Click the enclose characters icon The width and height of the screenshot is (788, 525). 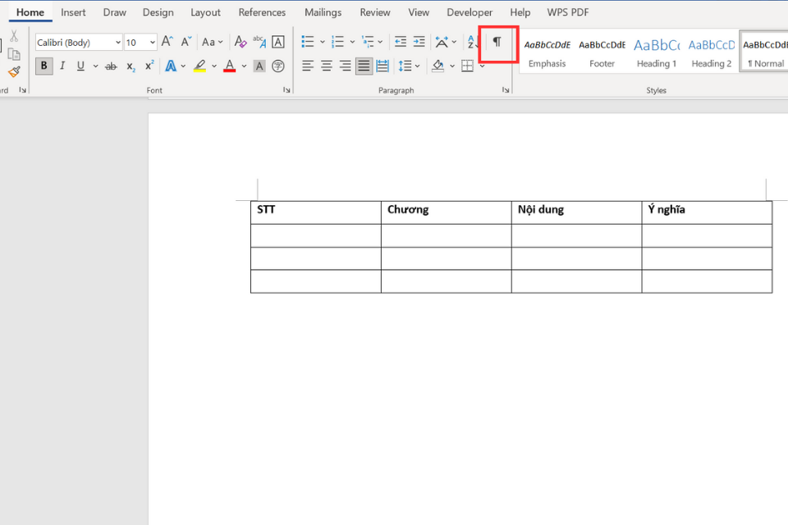(278, 66)
